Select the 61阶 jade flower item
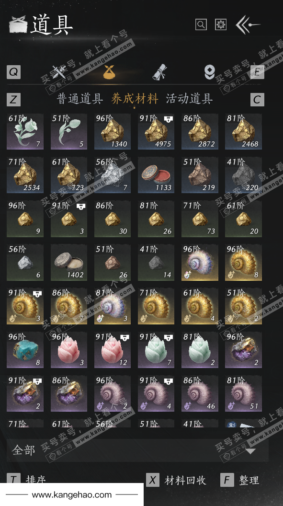Image resolution: width=283 pixels, height=506 pixels. [x=25, y=131]
